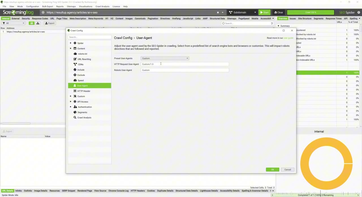362x197 pixels.
Task: Switch to list view in main window
Action: pyautogui.click(x=32, y=23)
